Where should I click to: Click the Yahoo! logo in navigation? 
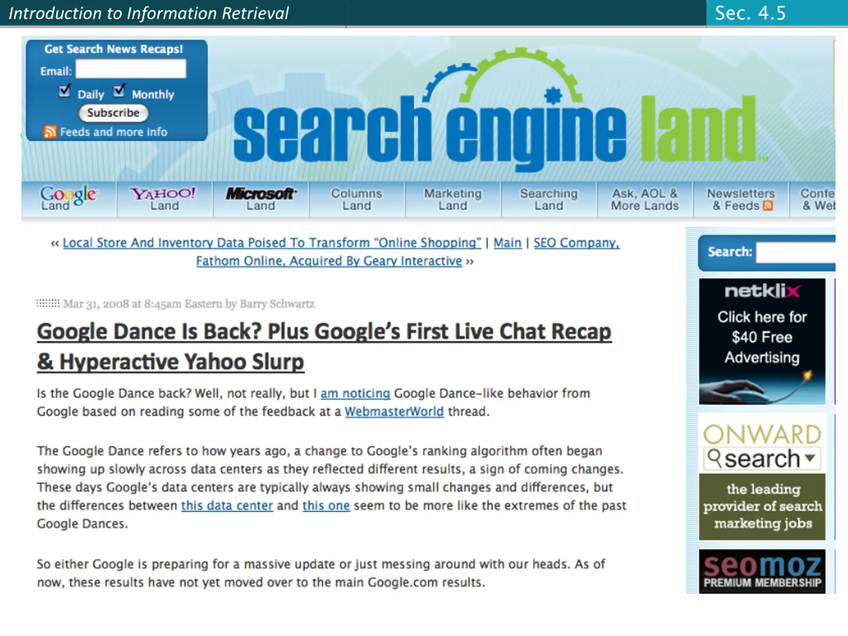pos(163,193)
